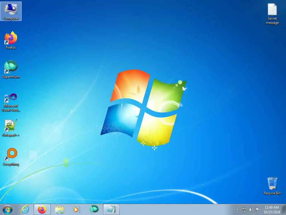Switch to Firefox in the taskbar
The width and height of the screenshot is (286, 215).
point(42,209)
